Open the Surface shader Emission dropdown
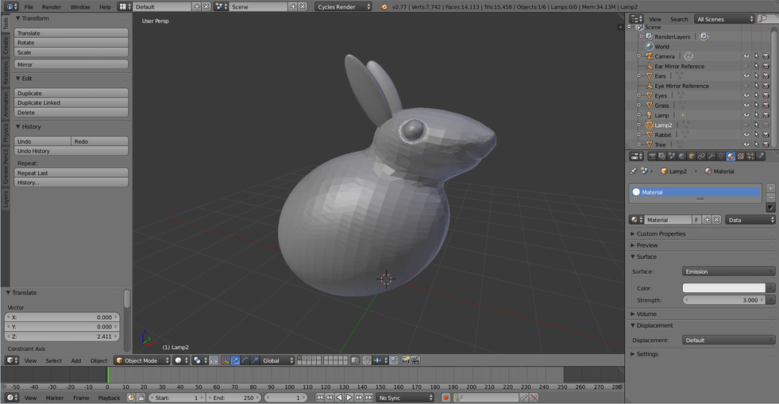The height and width of the screenshot is (404, 779). pos(728,271)
